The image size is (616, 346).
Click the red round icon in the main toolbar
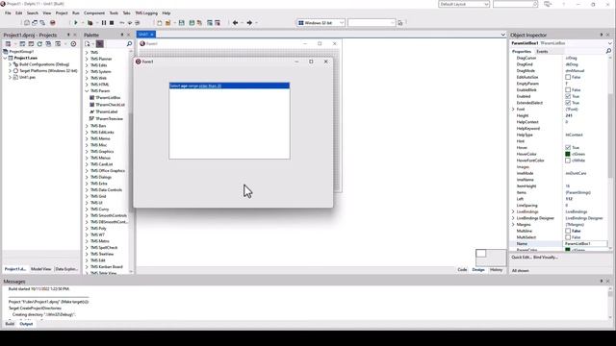(52, 23)
